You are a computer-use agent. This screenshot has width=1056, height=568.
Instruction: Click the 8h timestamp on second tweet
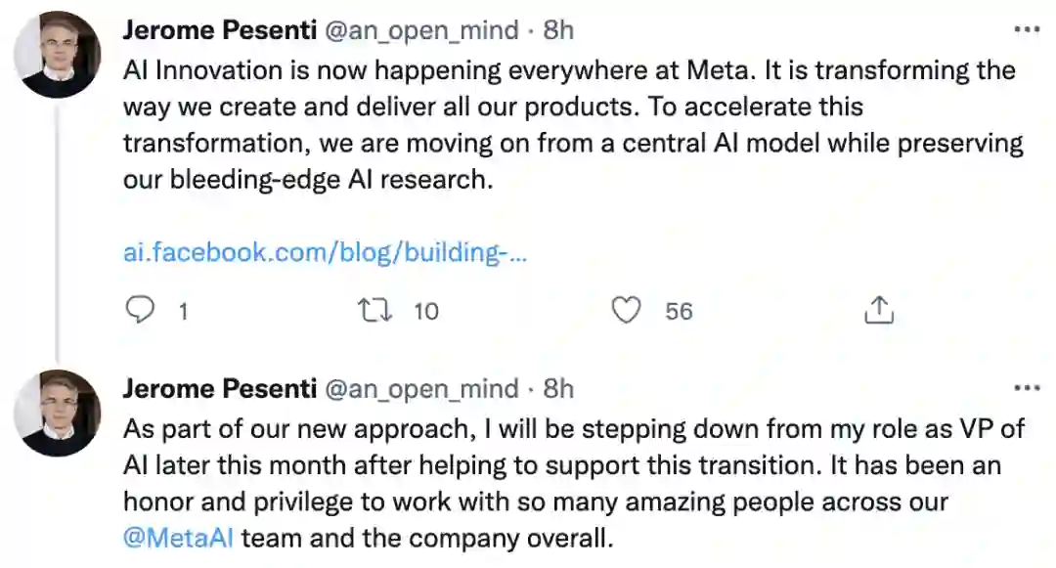558,389
